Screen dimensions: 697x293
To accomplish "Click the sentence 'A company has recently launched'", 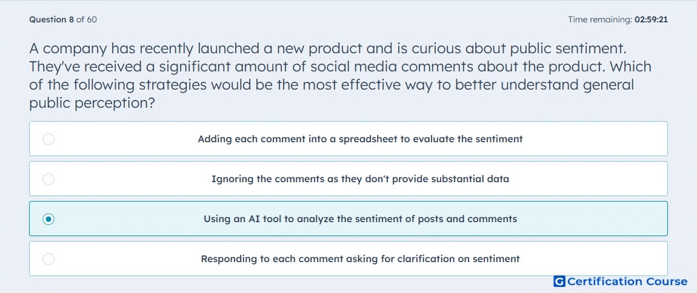I will 328,48.
